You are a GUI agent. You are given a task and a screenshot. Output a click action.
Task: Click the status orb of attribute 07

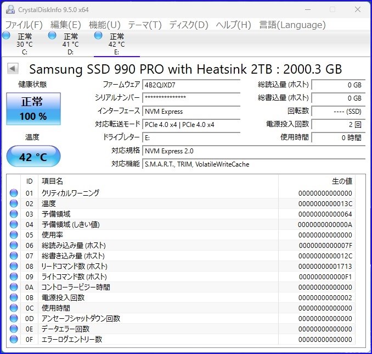pos(14,256)
